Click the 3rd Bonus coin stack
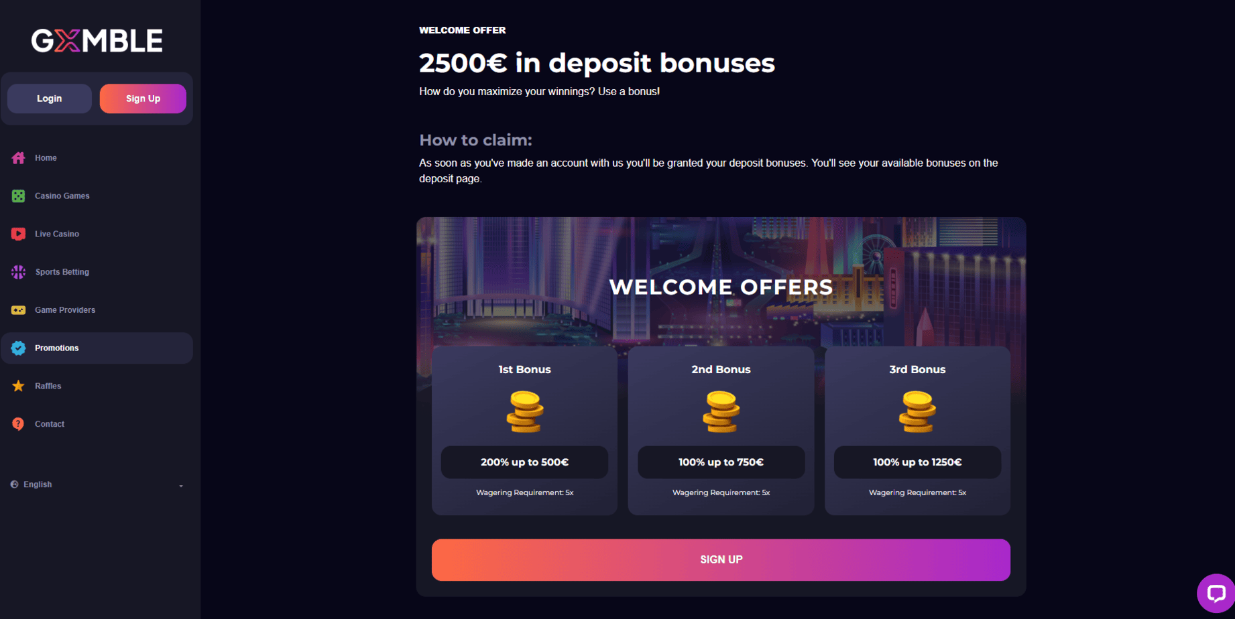 pyautogui.click(x=917, y=412)
